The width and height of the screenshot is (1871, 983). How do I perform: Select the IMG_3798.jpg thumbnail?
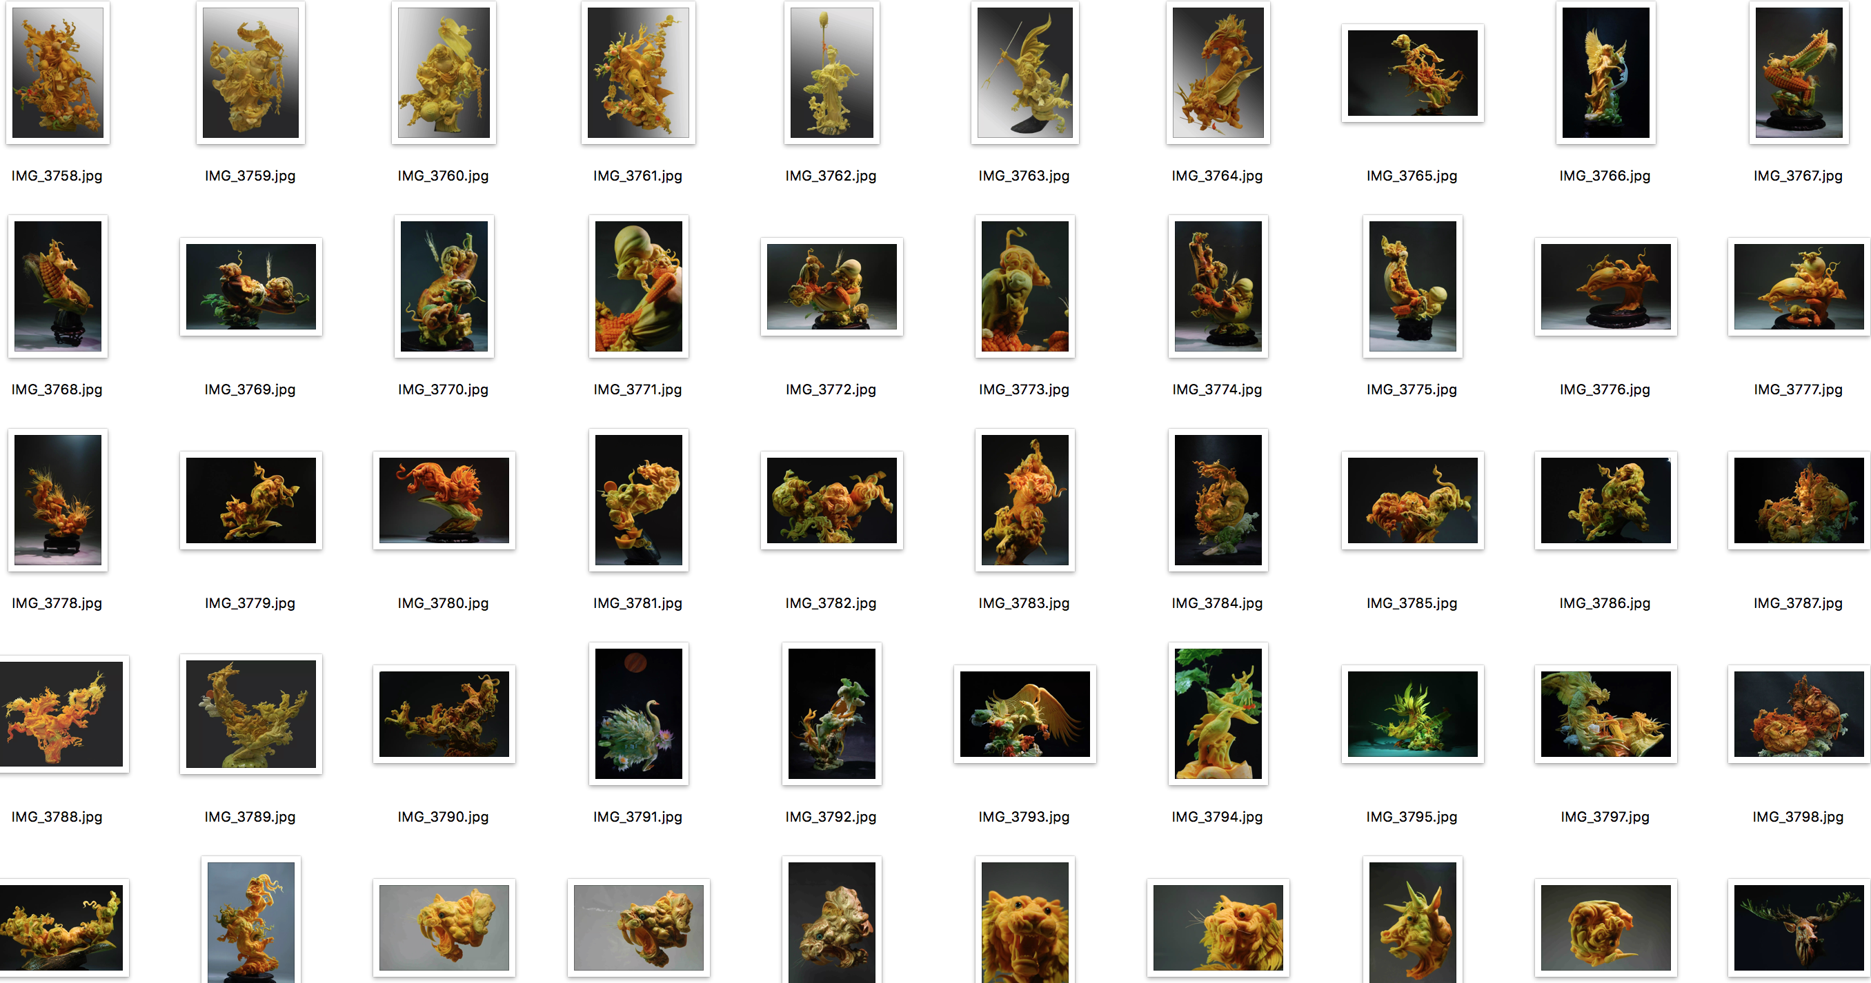1799,713
